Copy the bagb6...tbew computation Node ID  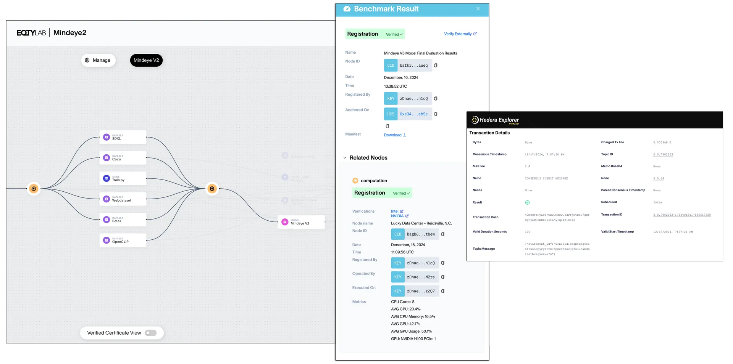[443, 234]
